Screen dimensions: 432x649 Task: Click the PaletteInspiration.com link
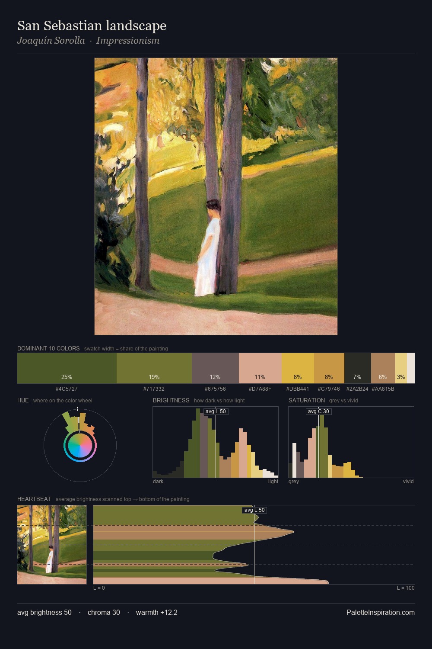(x=381, y=613)
